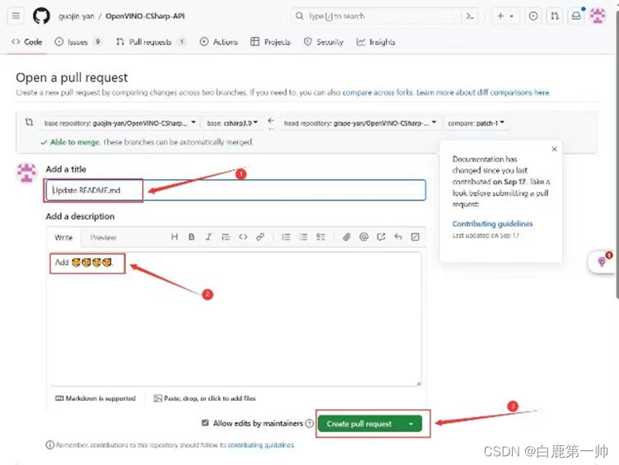Click Paste, drop, or click to add files

click(205, 398)
